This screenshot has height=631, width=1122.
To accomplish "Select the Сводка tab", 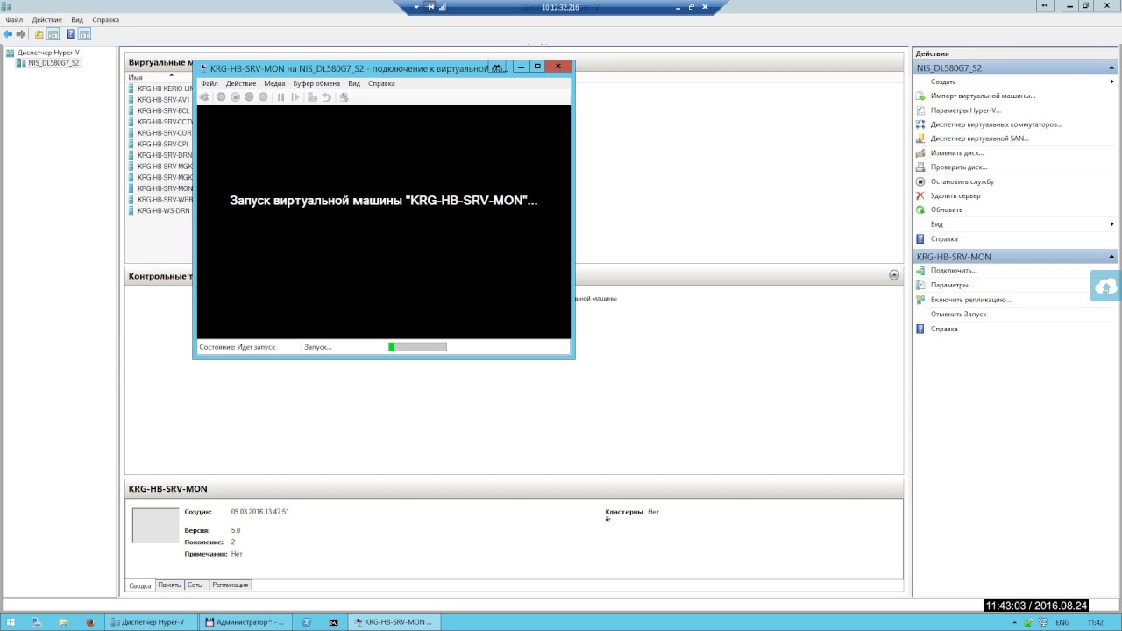I will (140, 585).
